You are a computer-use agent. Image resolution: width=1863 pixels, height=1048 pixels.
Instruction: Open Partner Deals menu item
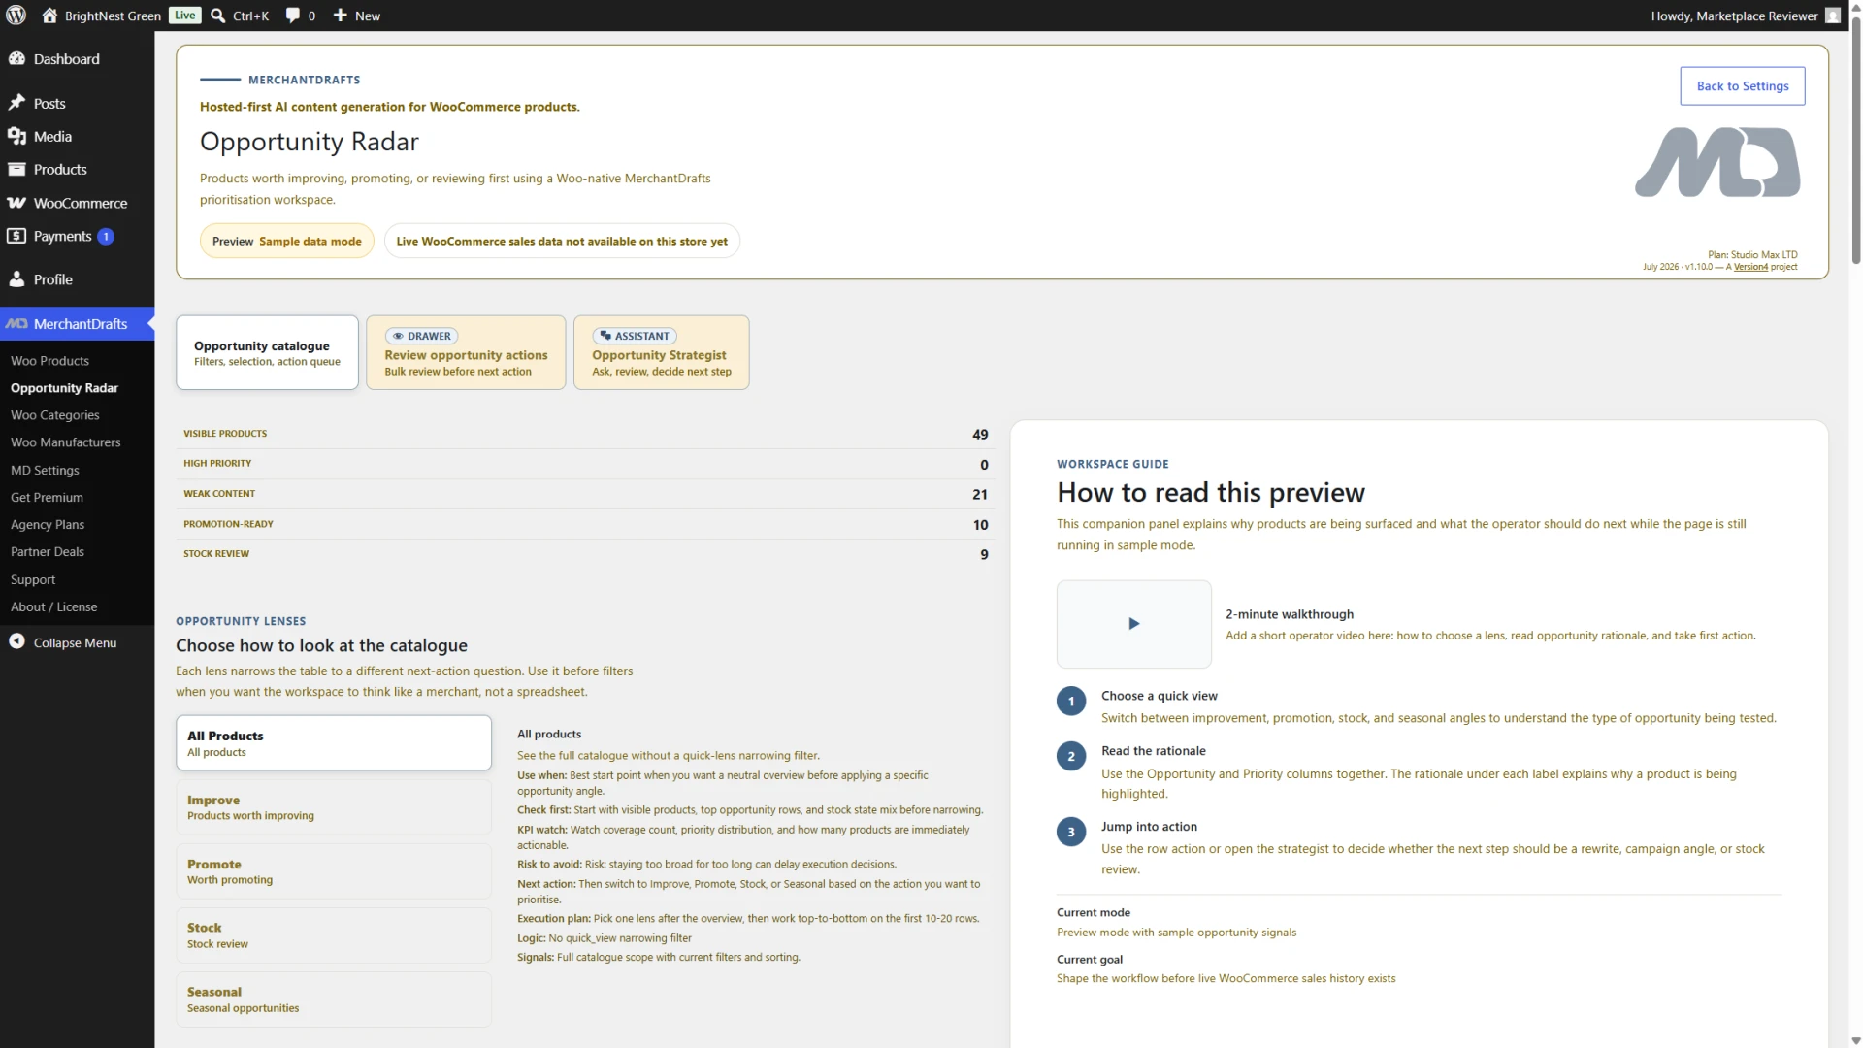point(48,551)
